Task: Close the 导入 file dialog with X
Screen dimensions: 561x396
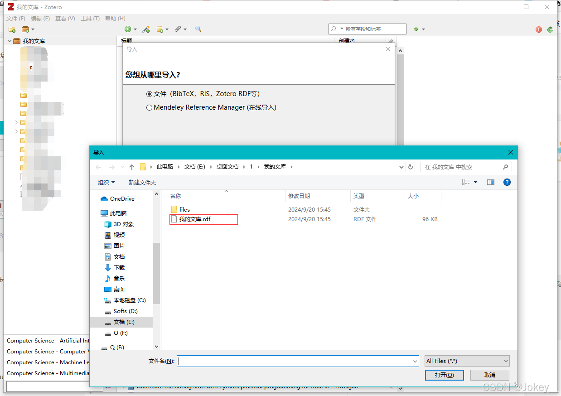Action: pos(510,153)
